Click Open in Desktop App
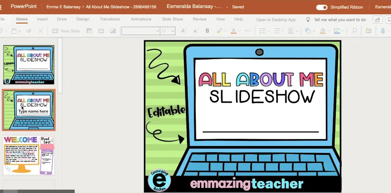The width and height of the screenshot is (391, 193). click(x=276, y=20)
